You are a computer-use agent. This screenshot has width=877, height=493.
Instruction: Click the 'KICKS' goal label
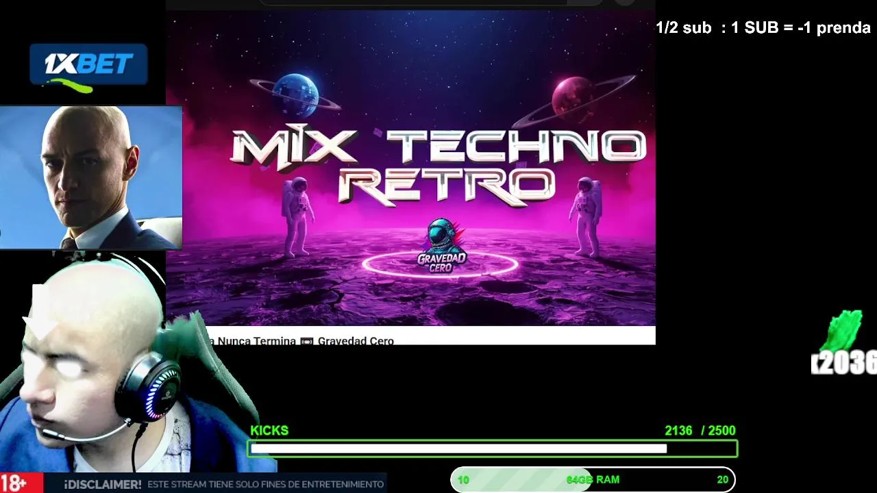pos(269,431)
